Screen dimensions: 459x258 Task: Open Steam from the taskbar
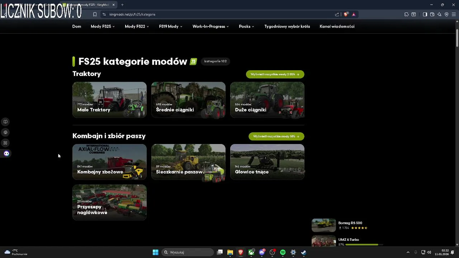(303, 252)
